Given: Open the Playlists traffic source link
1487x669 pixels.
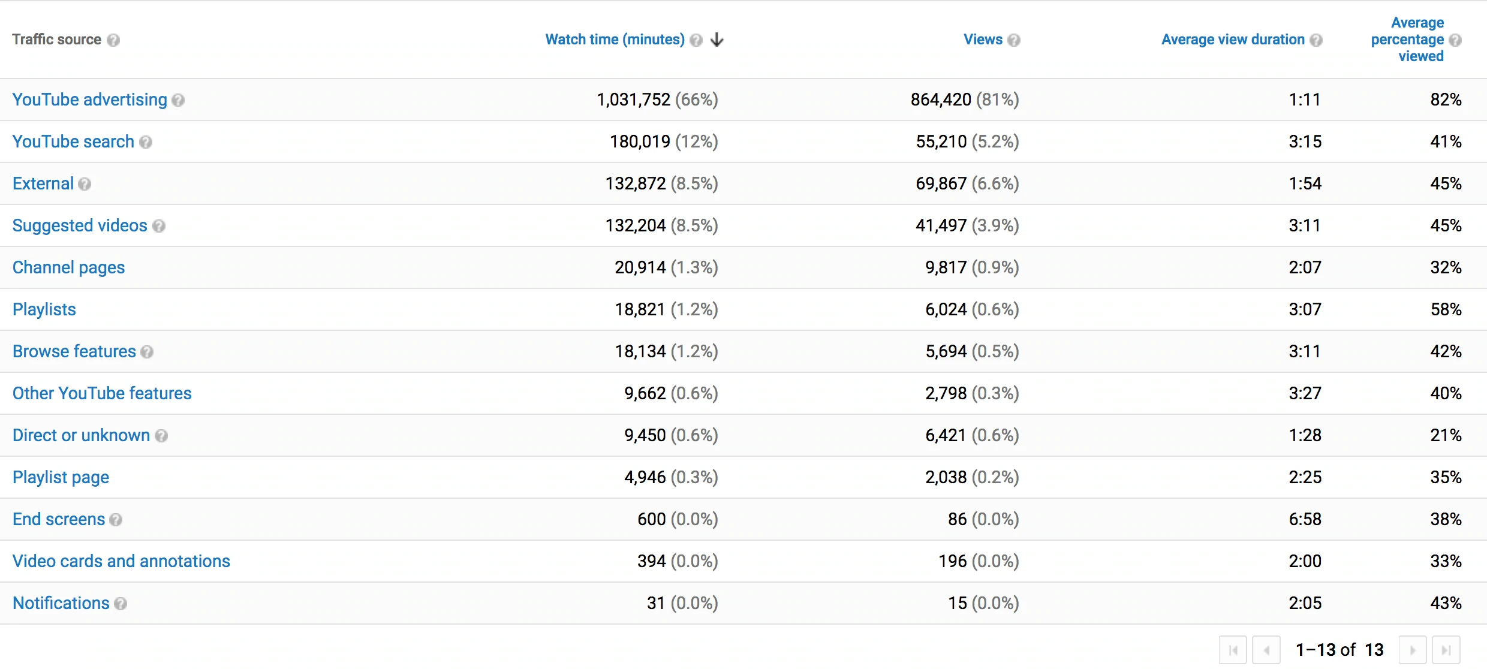Looking at the screenshot, I should 44,309.
